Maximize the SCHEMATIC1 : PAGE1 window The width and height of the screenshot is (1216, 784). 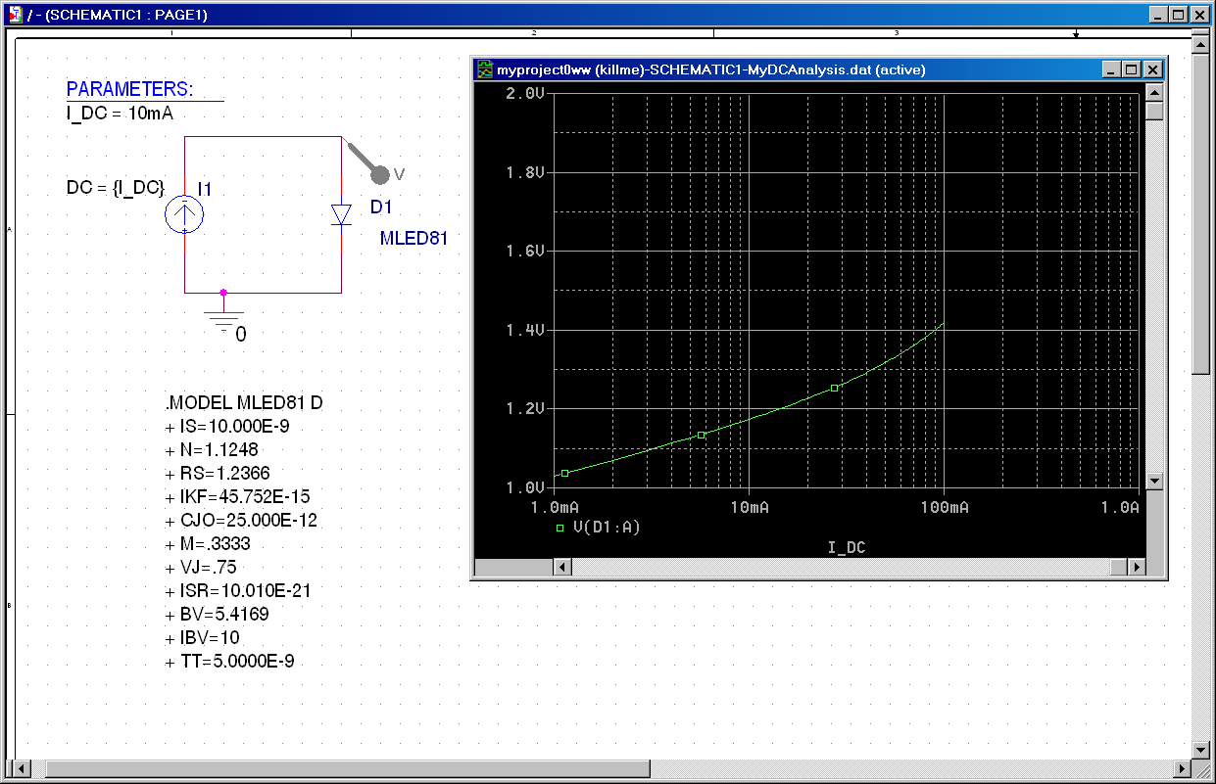tap(1177, 15)
